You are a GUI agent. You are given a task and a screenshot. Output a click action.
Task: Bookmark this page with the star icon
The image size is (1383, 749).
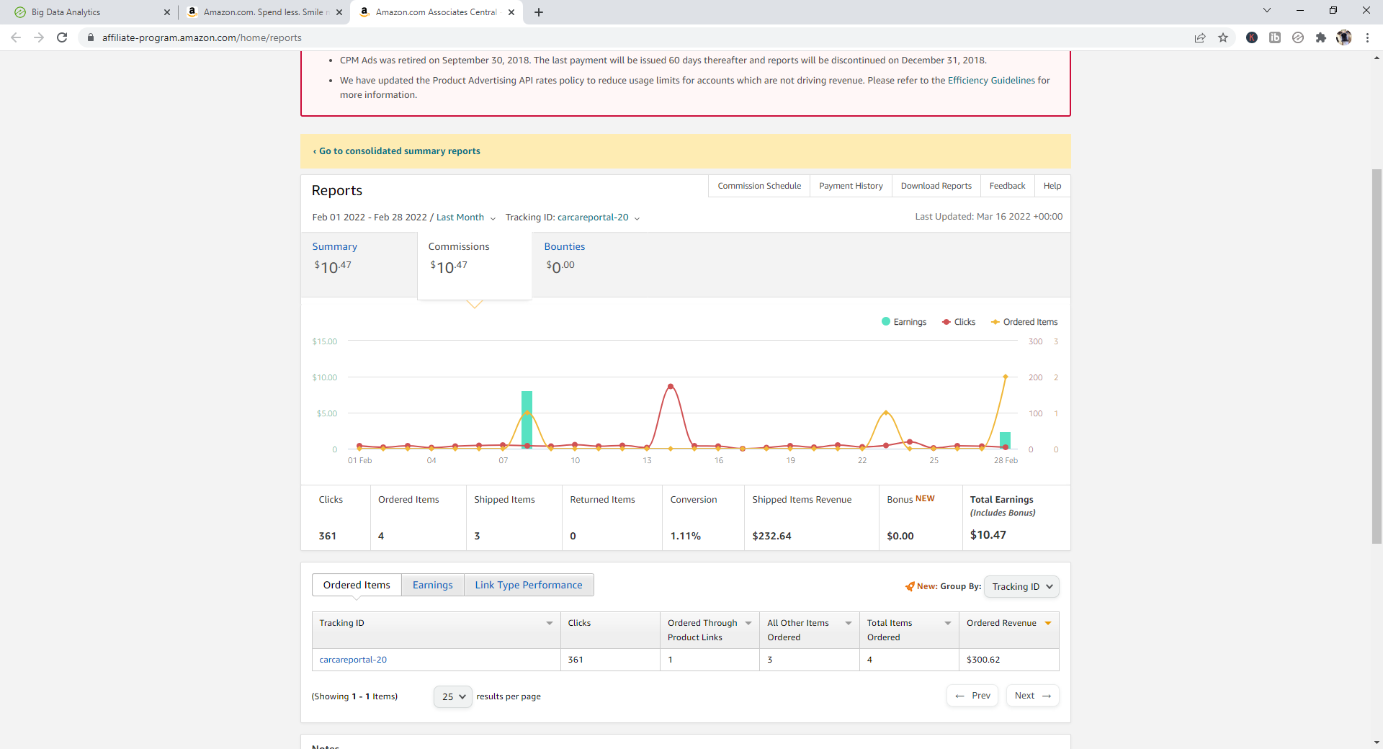point(1223,37)
